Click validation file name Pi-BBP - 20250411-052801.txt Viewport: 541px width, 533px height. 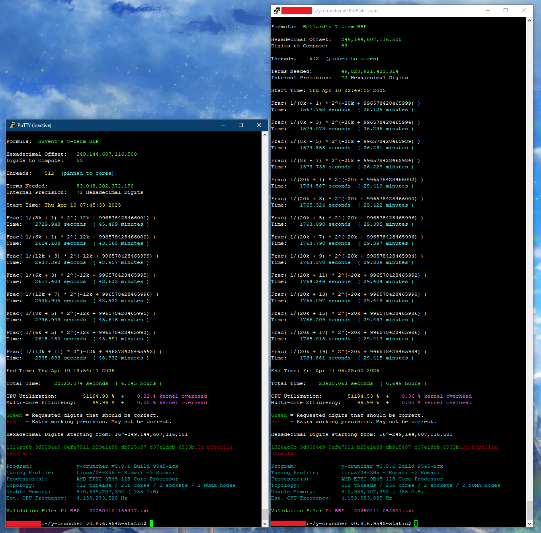(x=369, y=511)
